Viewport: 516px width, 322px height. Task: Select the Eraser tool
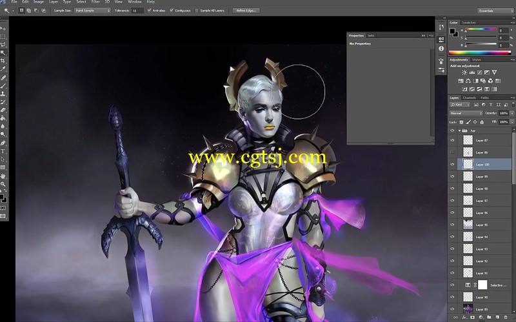(3, 110)
